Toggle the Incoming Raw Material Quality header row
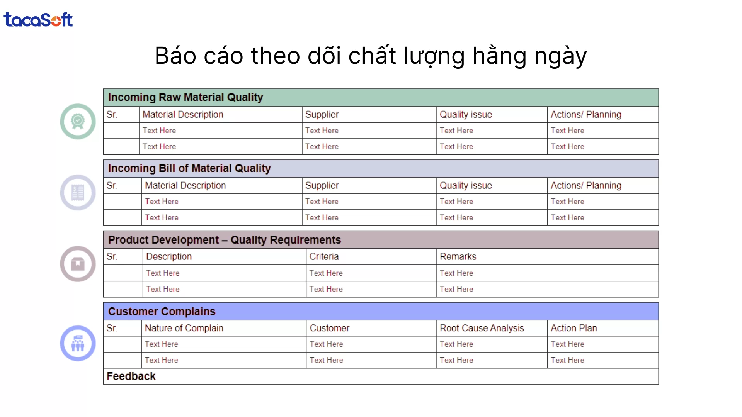Image resolution: width=742 pixels, height=417 pixels. 381,97
